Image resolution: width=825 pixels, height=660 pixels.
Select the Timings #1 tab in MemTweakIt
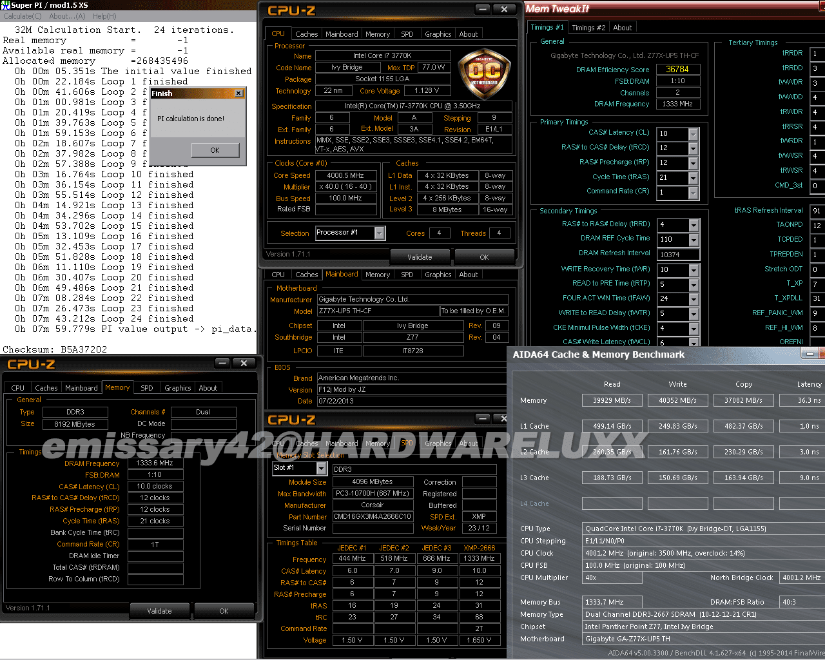coord(547,27)
